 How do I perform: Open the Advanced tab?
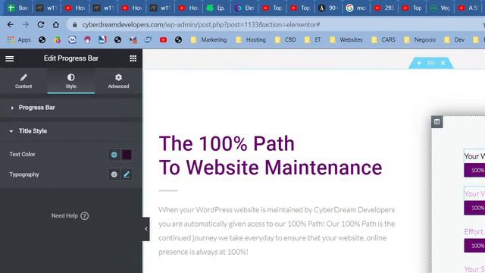[x=118, y=81]
